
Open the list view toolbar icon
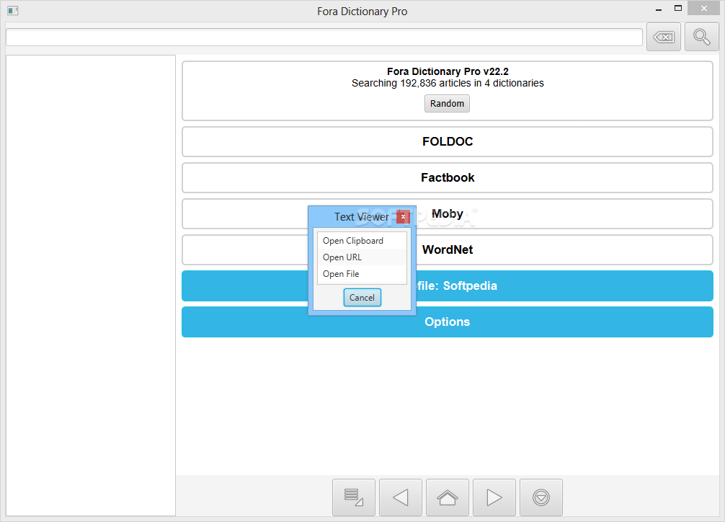[354, 497]
